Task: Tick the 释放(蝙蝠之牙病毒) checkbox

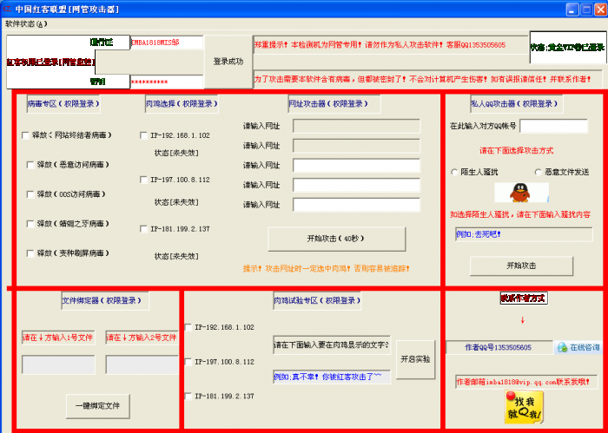Action: click(x=30, y=224)
